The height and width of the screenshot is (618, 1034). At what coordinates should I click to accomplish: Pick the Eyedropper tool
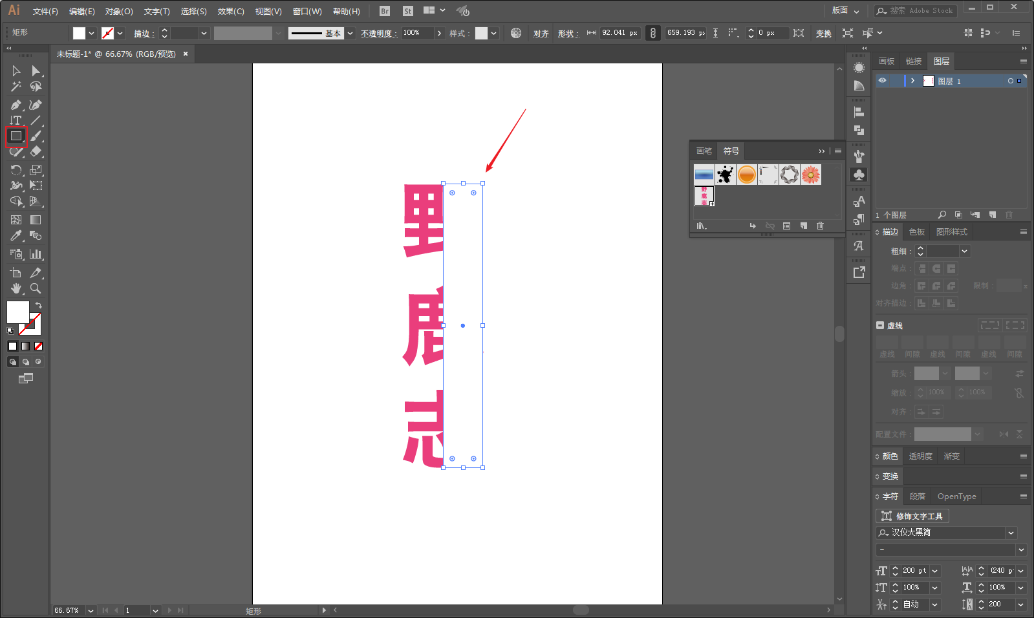16,236
